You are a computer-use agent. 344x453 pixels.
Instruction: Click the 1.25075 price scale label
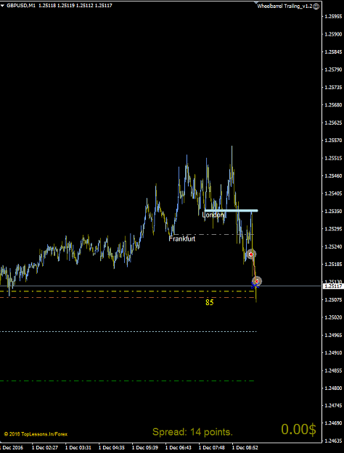tap(333, 299)
